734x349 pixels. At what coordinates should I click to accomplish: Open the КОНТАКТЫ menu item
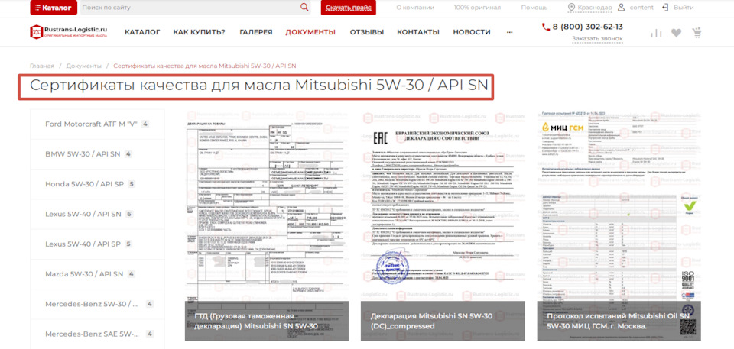(418, 32)
